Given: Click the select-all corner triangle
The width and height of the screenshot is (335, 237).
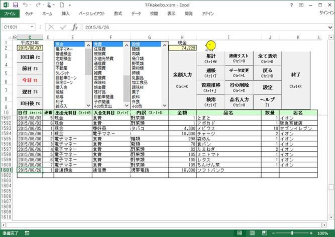Looking at the screenshot, I should pos(10,38).
